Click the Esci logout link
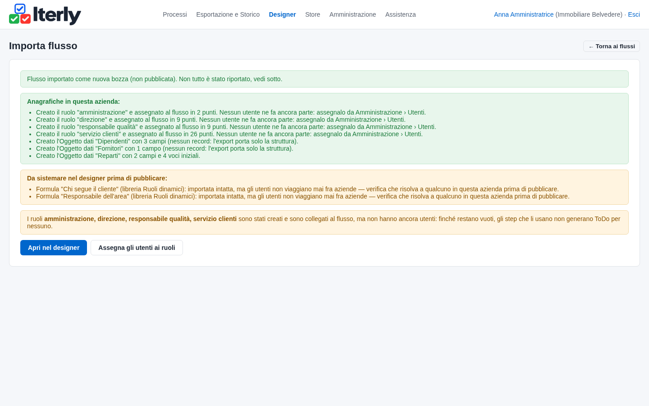649x406 pixels. click(634, 14)
